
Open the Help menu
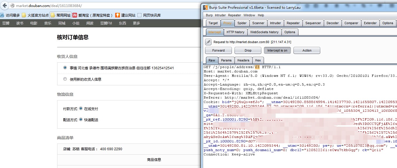(261, 15)
